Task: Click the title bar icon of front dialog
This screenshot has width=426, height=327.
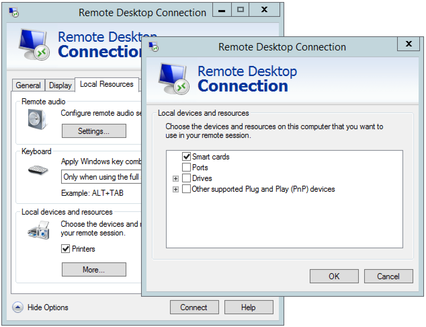Action: (154, 46)
